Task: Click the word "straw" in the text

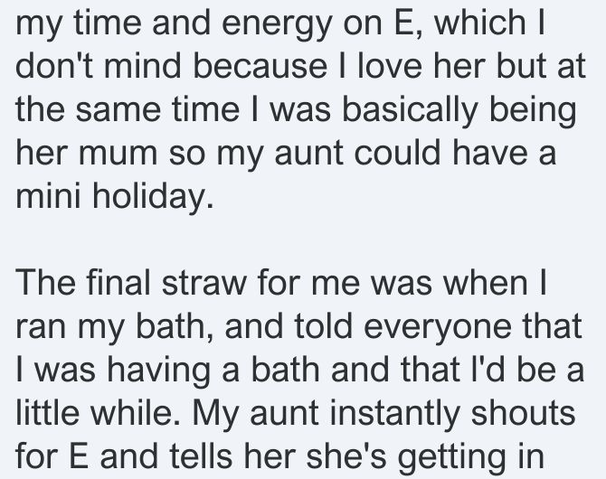Action: click(204, 282)
